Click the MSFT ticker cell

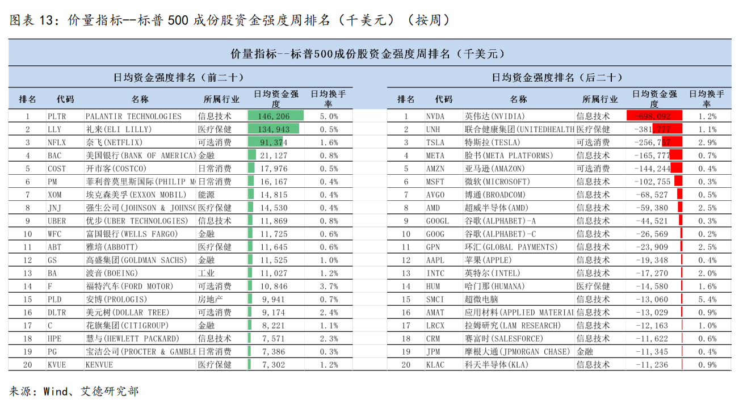(x=436, y=182)
